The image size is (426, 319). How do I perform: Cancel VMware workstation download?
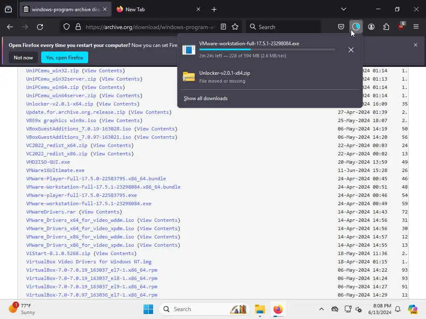351,50
